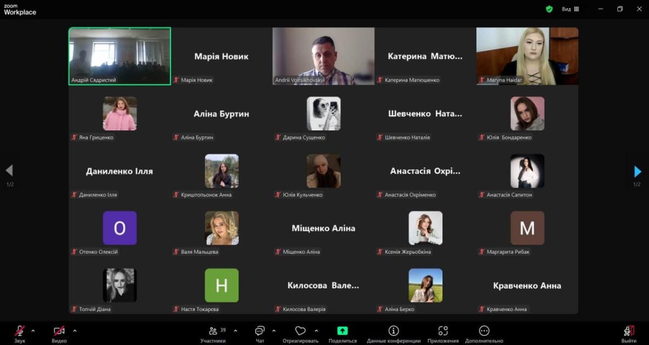The image size is (649, 345).
Task: Start camera with Видео button
Action: pyautogui.click(x=59, y=334)
